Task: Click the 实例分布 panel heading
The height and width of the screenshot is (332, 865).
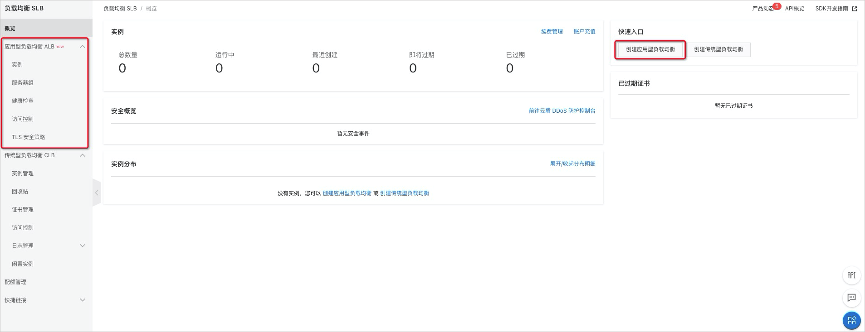Action: tap(124, 164)
